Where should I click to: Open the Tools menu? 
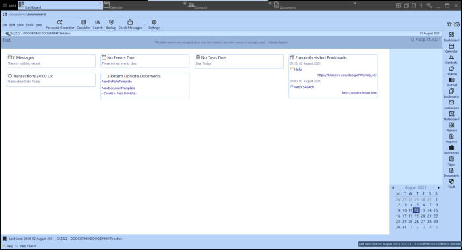point(30,25)
